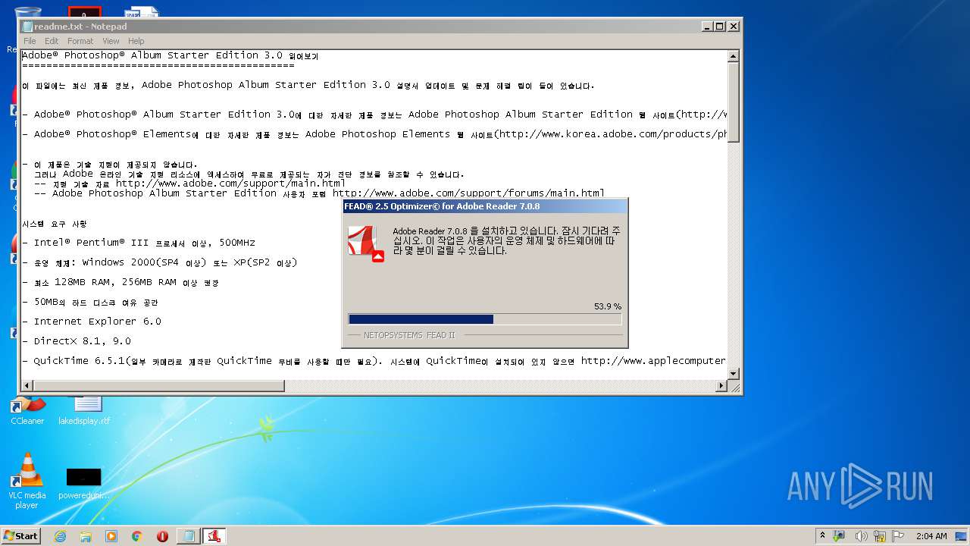Image resolution: width=970 pixels, height=546 pixels.
Task: Open the Action Center flag icon
Action: pos(898,535)
